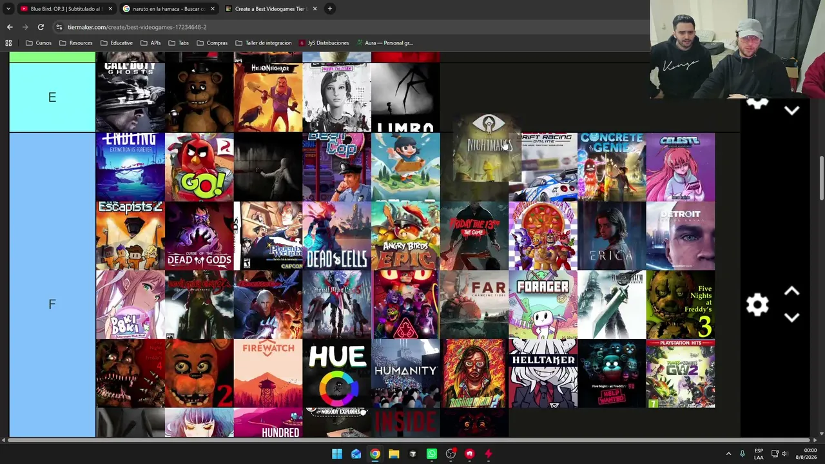
Task: Show hidden system tray icons
Action: [x=728, y=454]
